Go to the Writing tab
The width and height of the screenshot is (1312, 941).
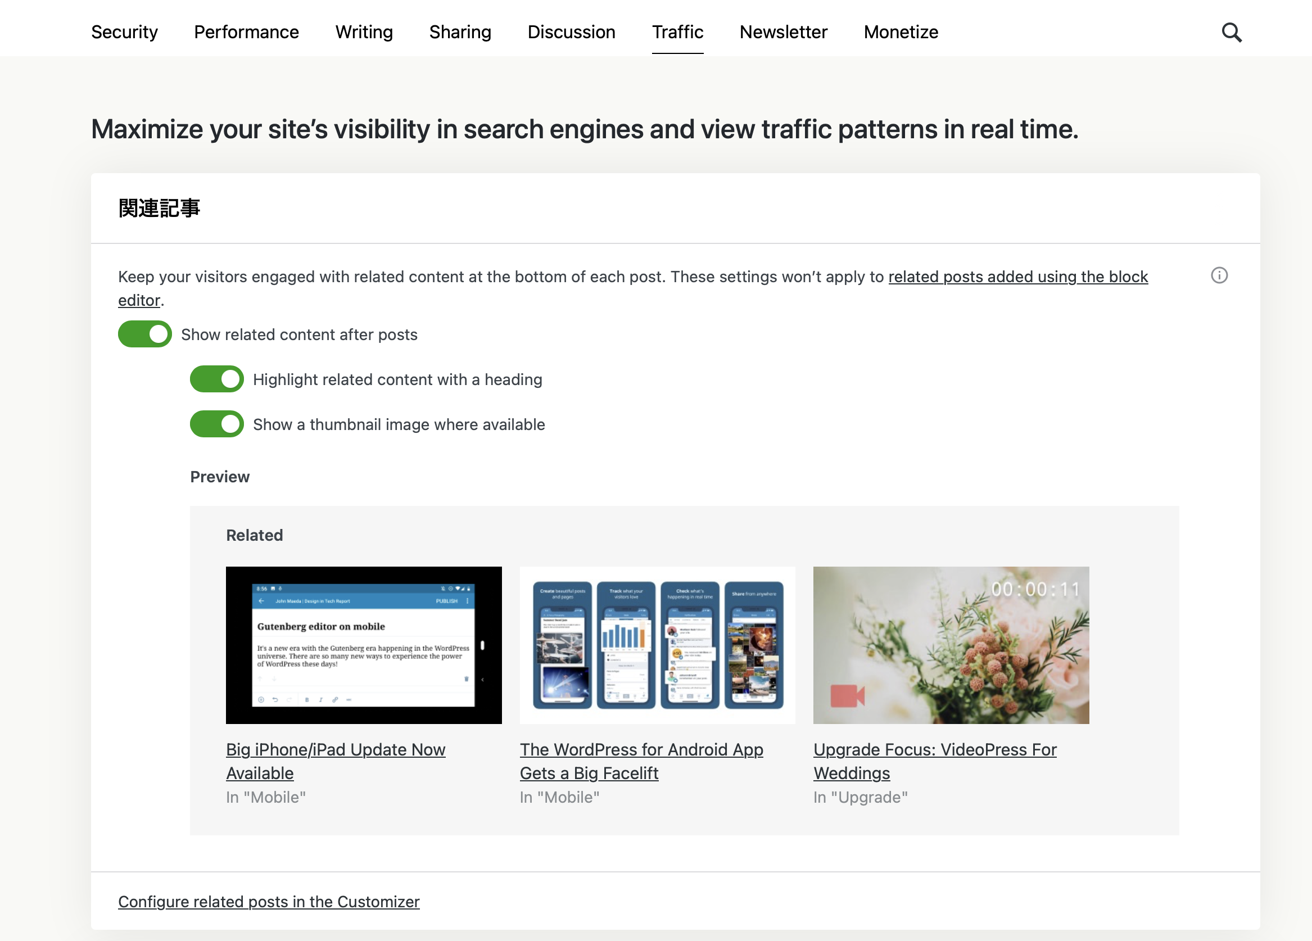click(x=364, y=33)
